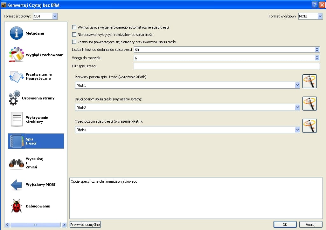Click the Filtr spisu treści input field
This screenshot has height=230, width=326.
(x=227, y=66)
